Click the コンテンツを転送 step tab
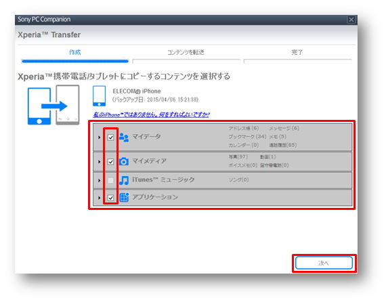386x302 pixels. coord(186,52)
